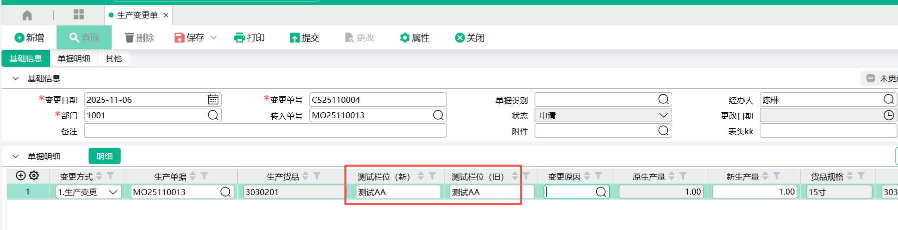This screenshot has height=230, width=898.
Task: Click the home icon in tab bar
Action: click(x=28, y=15)
